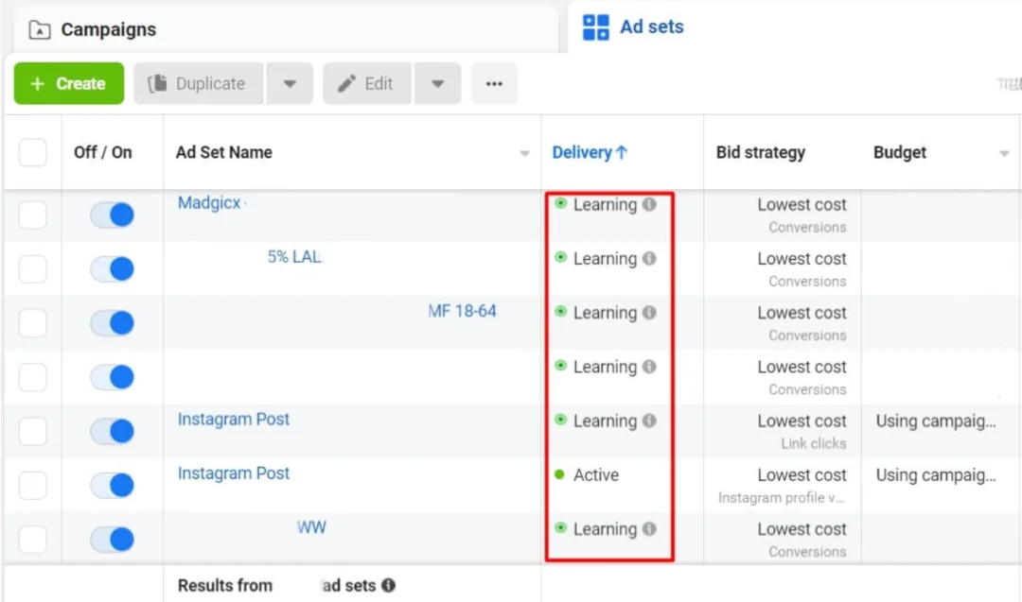Tick the checkbox for the Madgicx row
The image size is (1022, 602).
pyautogui.click(x=32, y=215)
